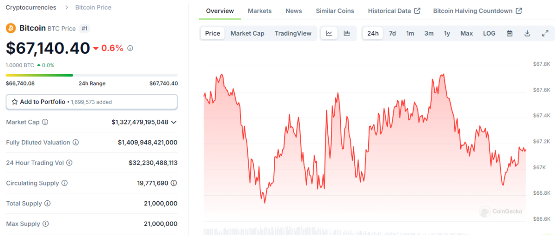The width and height of the screenshot is (555, 235).
Task: Open the News tab
Action: pyautogui.click(x=294, y=11)
